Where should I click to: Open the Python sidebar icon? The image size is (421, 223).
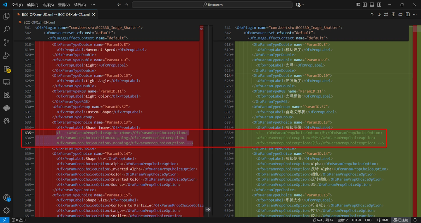[x=6, y=108]
